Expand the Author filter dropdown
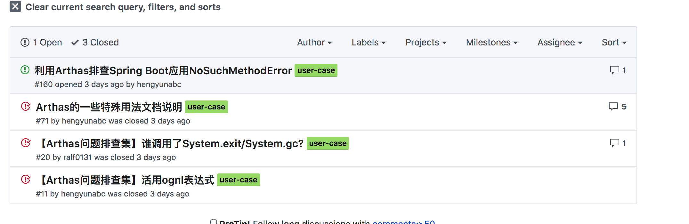The height and width of the screenshot is (224, 689). tap(314, 42)
